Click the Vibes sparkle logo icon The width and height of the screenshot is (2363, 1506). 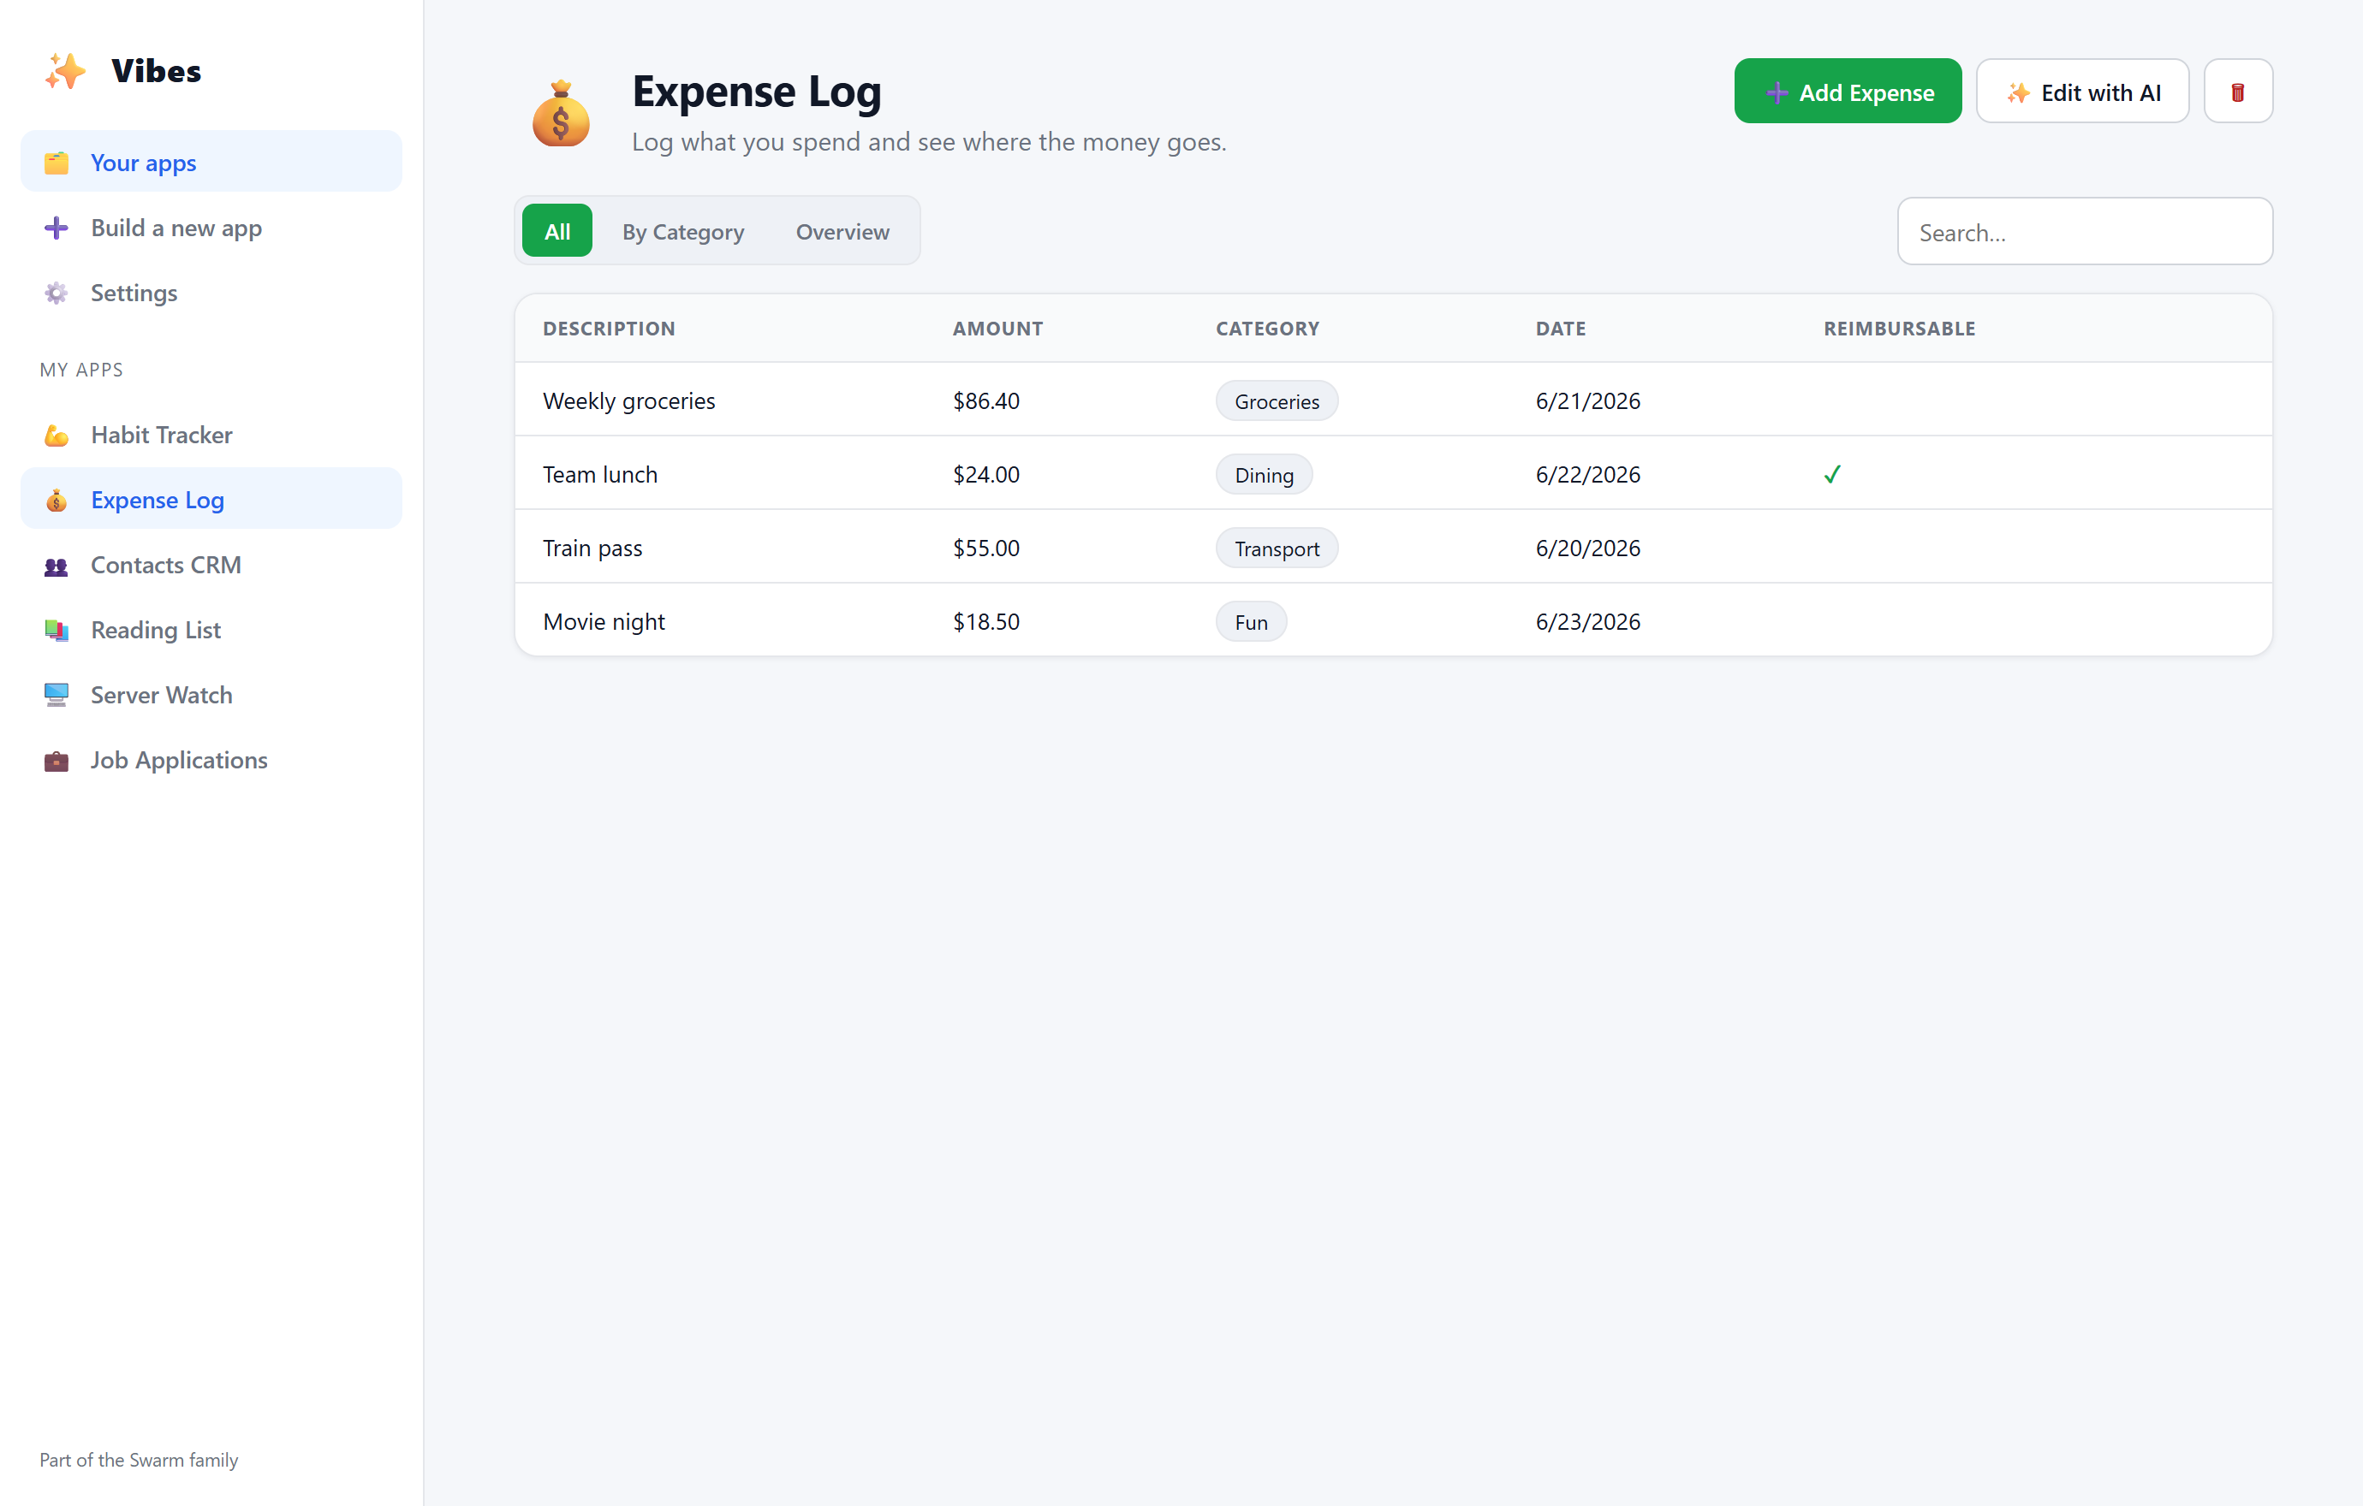click(65, 72)
